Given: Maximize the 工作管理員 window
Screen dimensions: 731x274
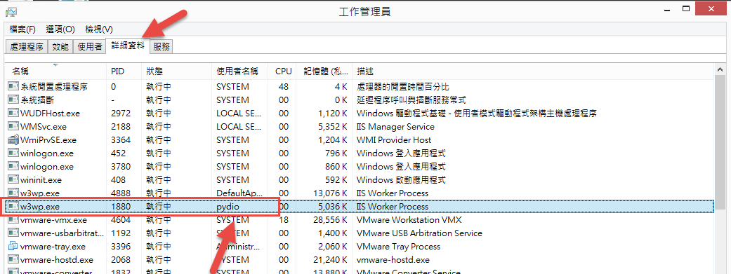Looking at the screenshot, I should coord(685,8).
